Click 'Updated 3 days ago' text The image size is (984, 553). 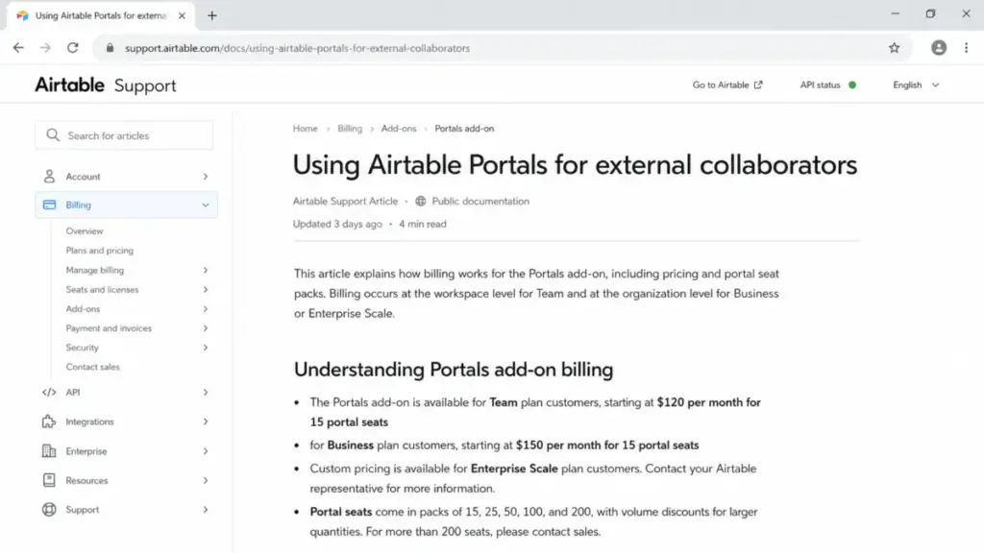click(x=337, y=224)
